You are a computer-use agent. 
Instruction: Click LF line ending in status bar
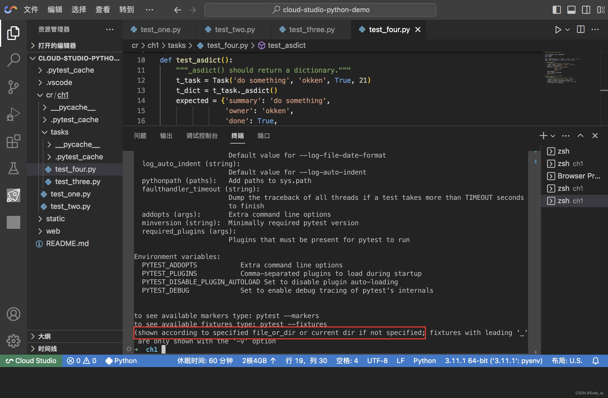click(401, 361)
